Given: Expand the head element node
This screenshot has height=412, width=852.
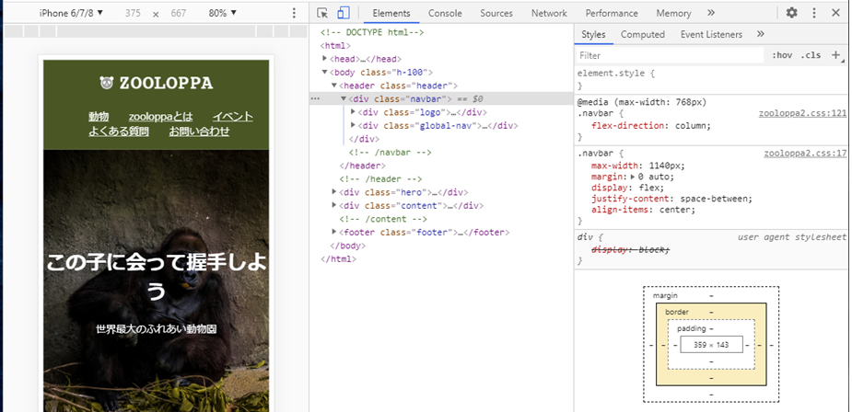Looking at the screenshot, I should [325, 59].
